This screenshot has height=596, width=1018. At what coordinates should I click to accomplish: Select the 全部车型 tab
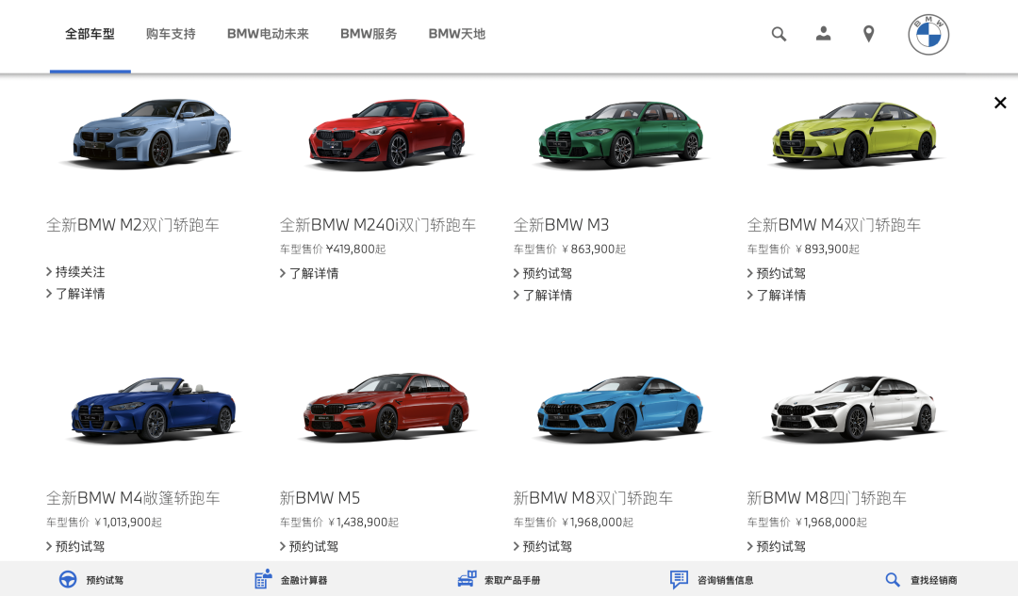(90, 34)
